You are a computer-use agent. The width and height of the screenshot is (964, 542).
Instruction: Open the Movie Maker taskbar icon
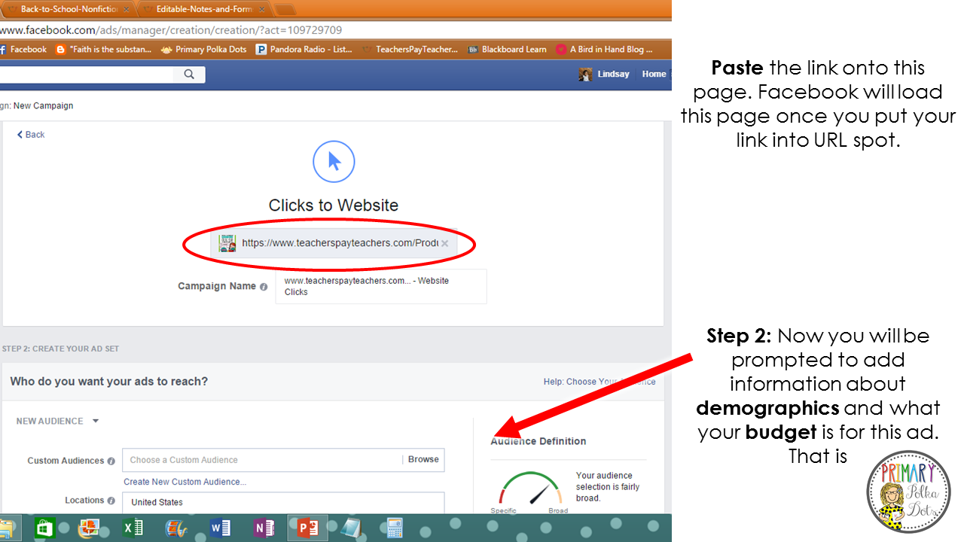coord(176,528)
